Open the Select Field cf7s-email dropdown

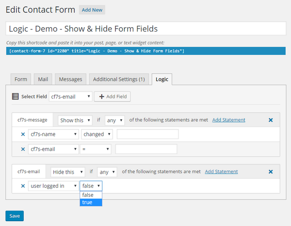(71, 97)
